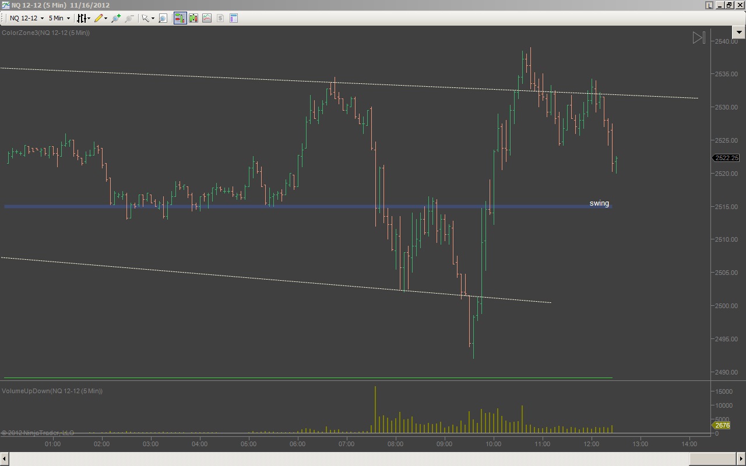The image size is (746, 466).
Task: Zoom in using the magnifier plus icon
Action: 116,18
